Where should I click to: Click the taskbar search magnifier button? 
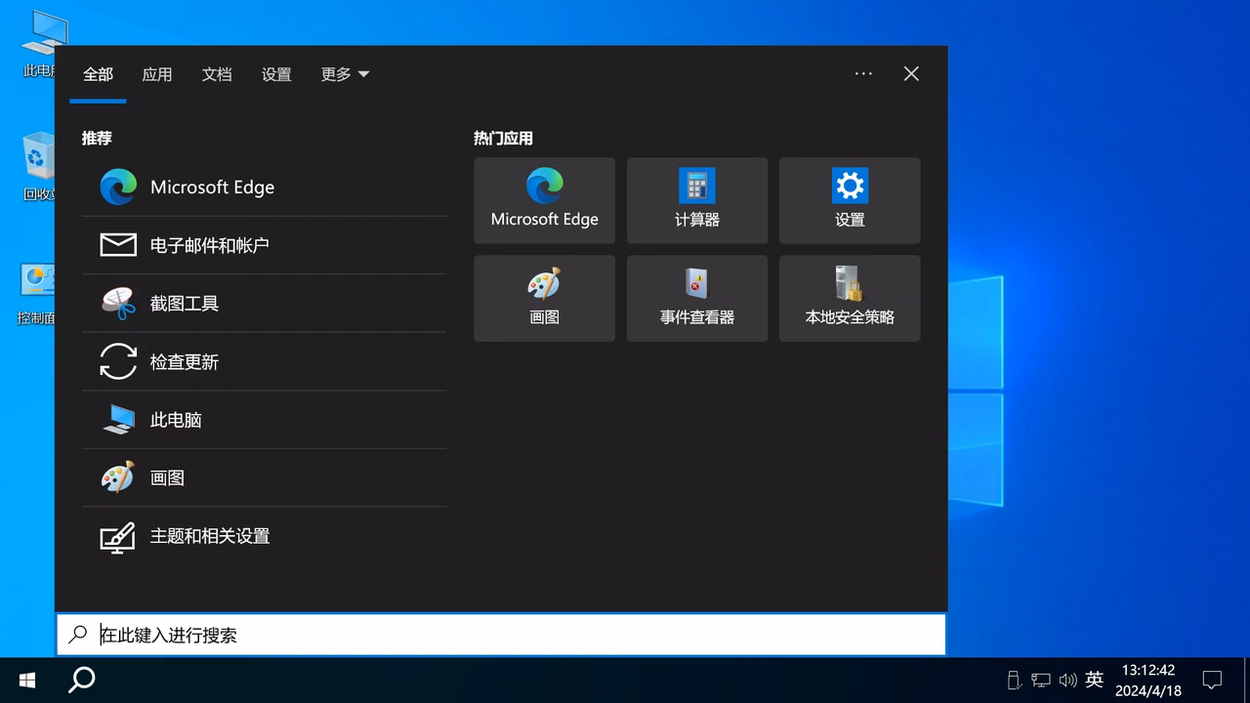click(x=82, y=680)
